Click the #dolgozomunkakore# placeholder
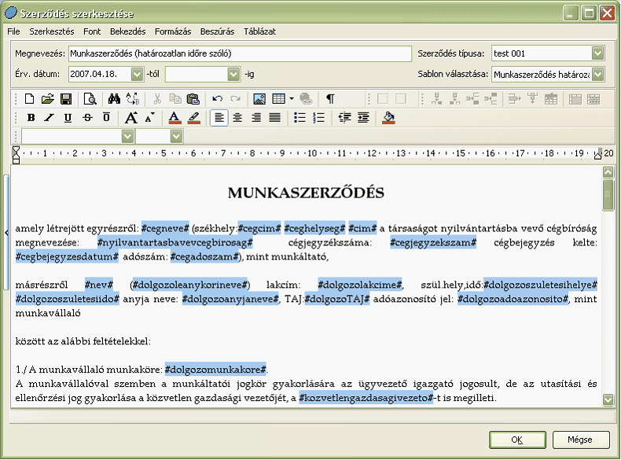 click(x=215, y=370)
